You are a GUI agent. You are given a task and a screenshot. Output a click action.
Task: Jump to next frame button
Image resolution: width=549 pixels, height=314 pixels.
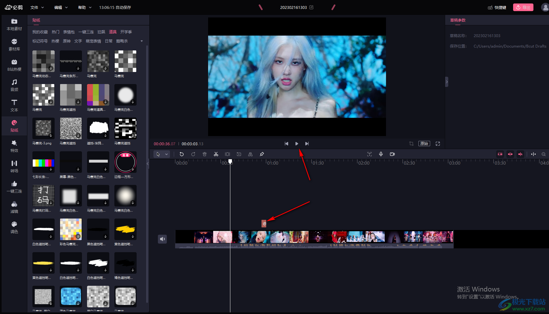307,144
